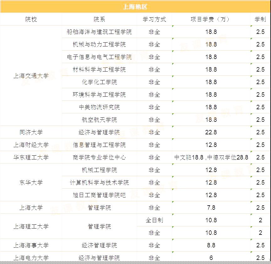
Task: Select the 上海交通大学 merged cell
Action: coord(31,76)
